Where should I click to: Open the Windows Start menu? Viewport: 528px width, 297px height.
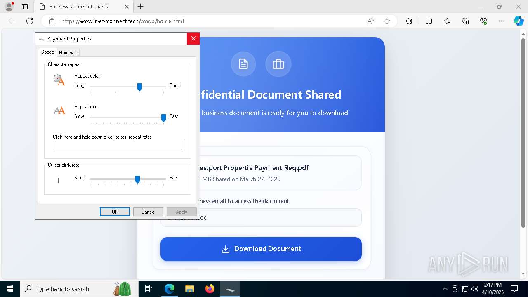(x=10, y=289)
